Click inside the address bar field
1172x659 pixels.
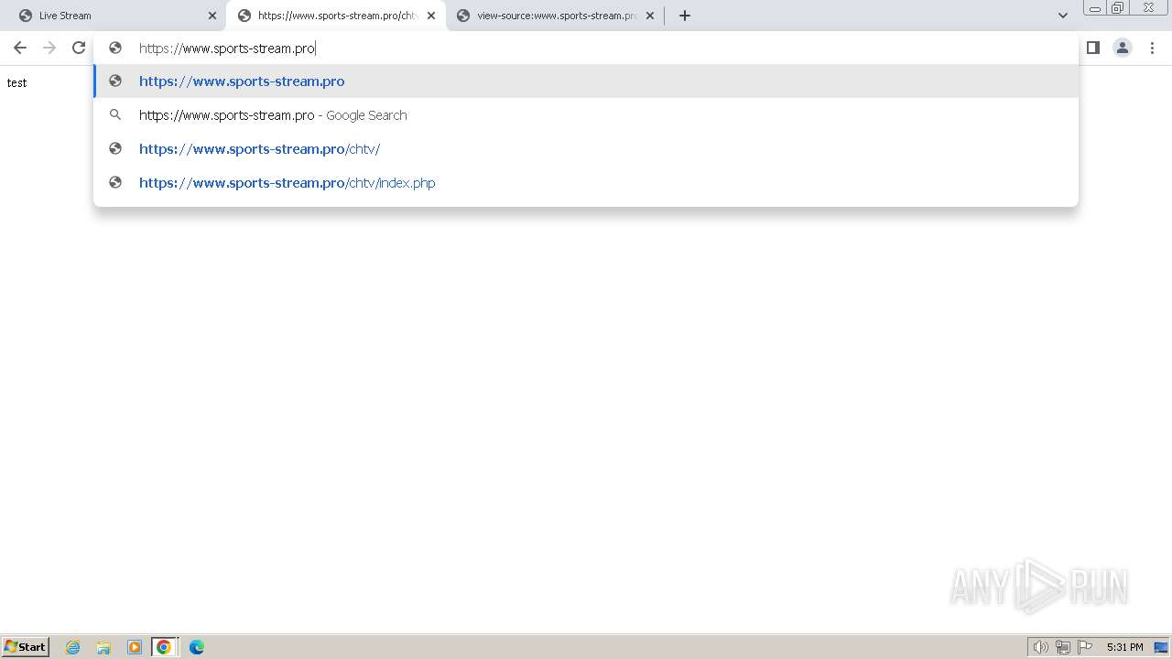pos(586,49)
